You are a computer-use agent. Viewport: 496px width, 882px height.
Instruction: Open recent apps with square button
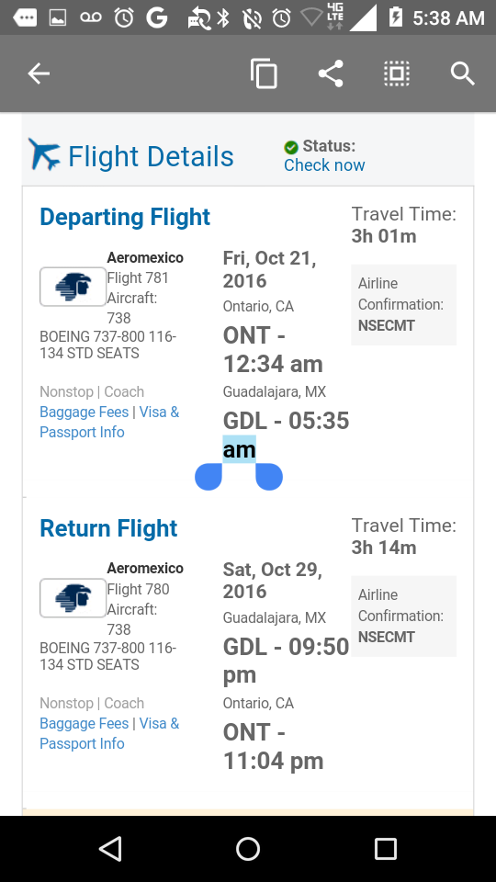point(385,849)
